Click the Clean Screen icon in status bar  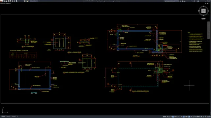(208, 117)
